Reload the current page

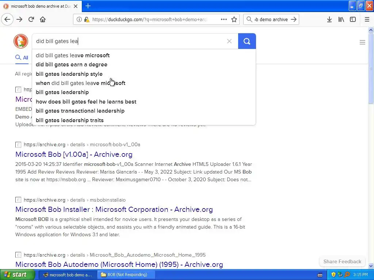coord(31,19)
